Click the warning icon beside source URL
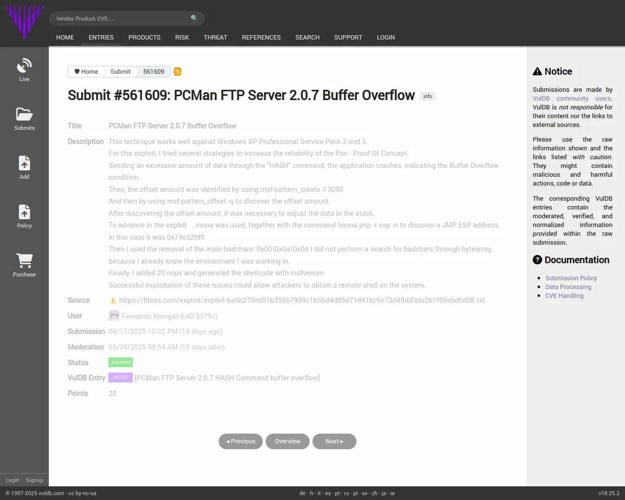Viewport: 625px width, 500px height. (x=113, y=300)
